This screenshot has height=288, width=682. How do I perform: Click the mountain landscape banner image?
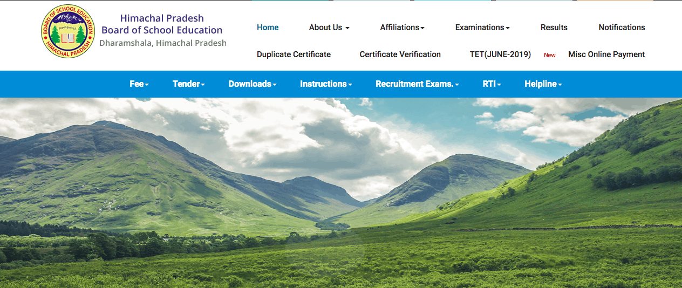click(341, 194)
